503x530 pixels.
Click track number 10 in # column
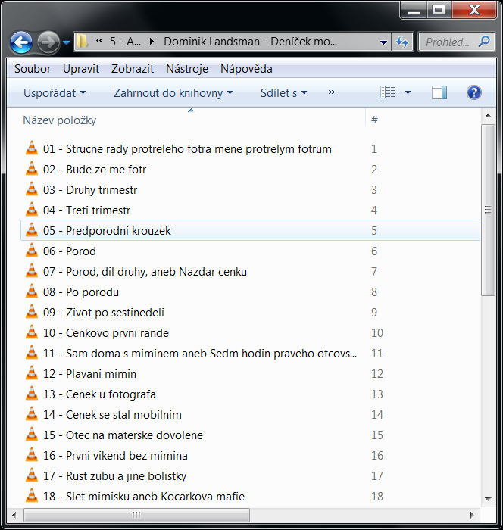click(377, 333)
